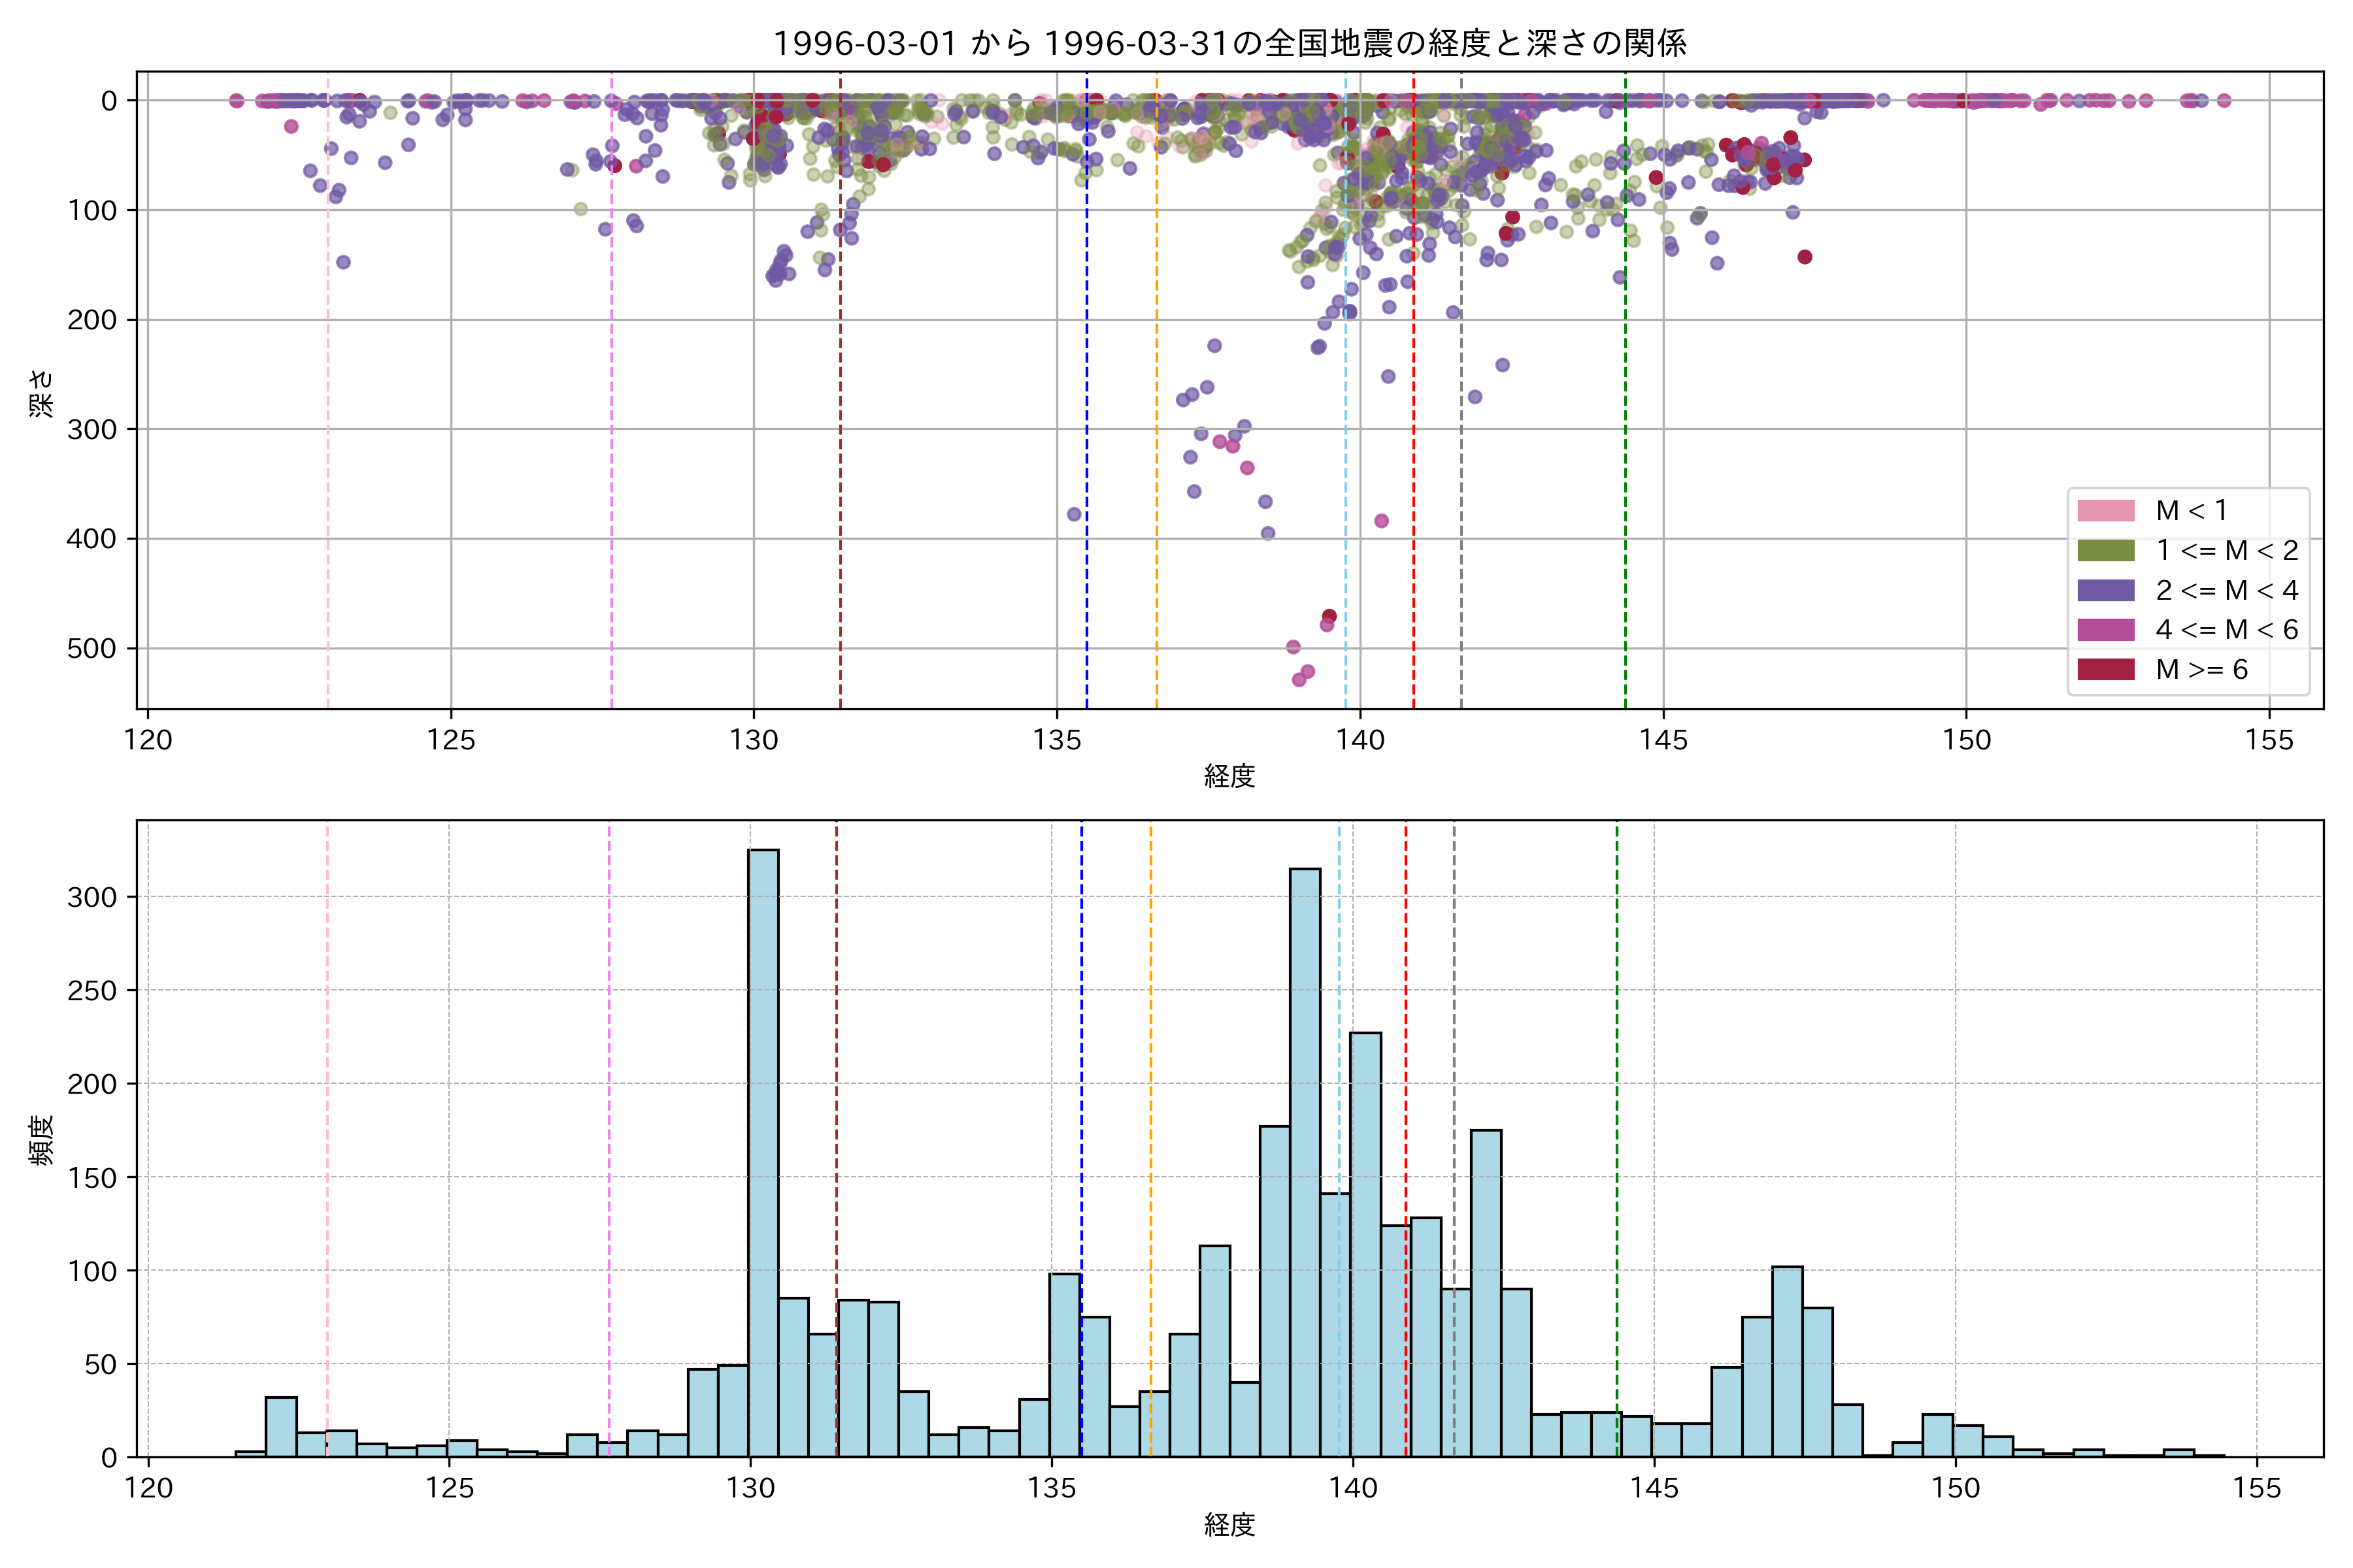This screenshot has width=2353, height=1568.
Task: Click the 頻度 y-axis label of the histogram
Action: (42, 1140)
